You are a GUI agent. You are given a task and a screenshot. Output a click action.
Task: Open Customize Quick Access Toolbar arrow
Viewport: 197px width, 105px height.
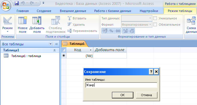pyautogui.click(x=43, y=3)
